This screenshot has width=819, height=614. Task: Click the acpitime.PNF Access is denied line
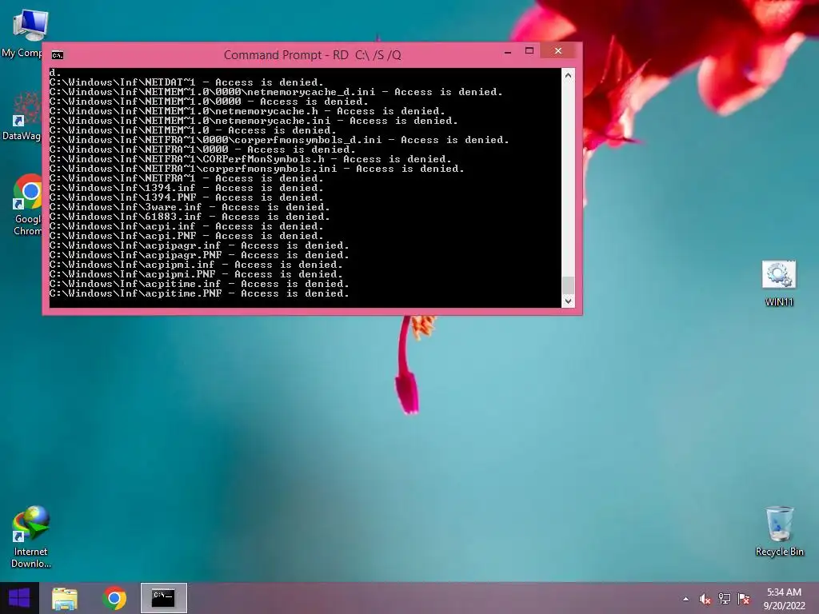pyautogui.click(x=199, y=293)
